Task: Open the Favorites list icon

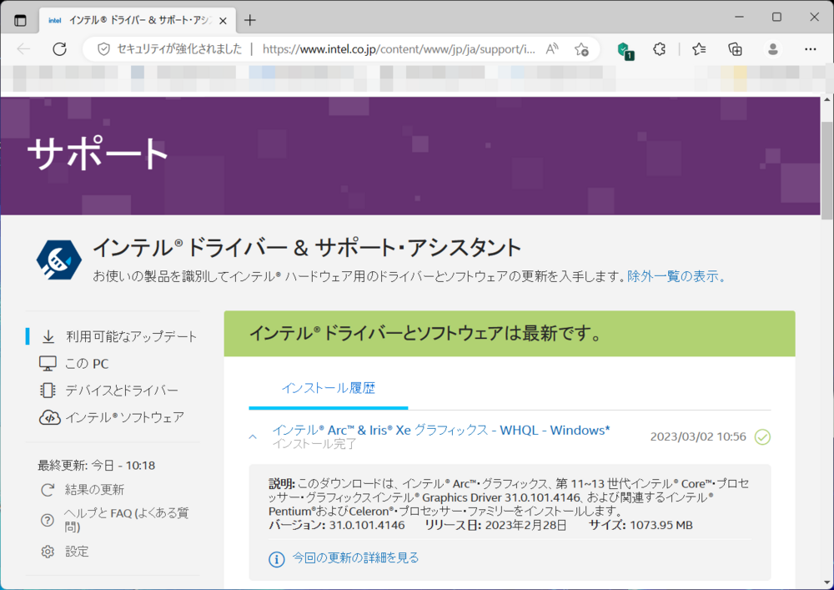Action: [x=699, y=49]
